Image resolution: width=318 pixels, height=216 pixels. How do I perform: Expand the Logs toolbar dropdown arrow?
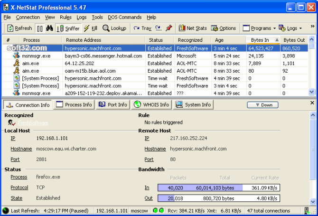click(300, 28)
